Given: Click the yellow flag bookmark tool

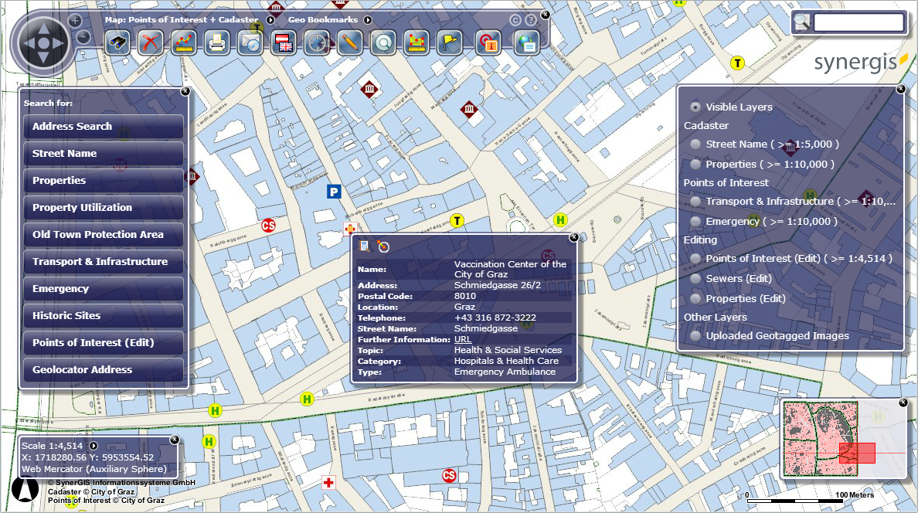Looking at the screenshot, I should pos(448,42).
